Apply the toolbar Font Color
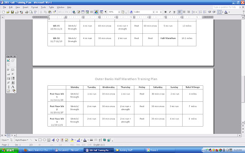245x153 pixels. point(226,12)
